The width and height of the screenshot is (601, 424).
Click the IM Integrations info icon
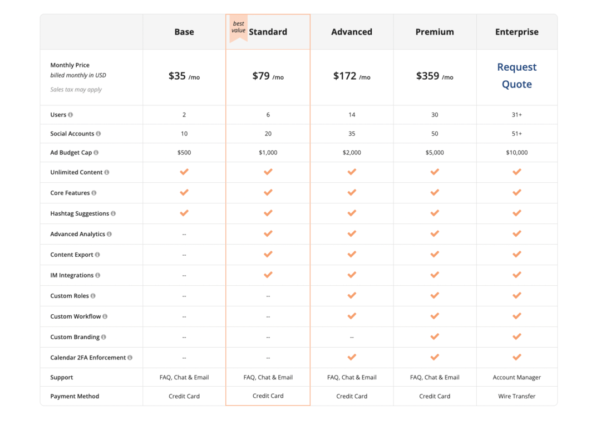[x=98, y=276]
